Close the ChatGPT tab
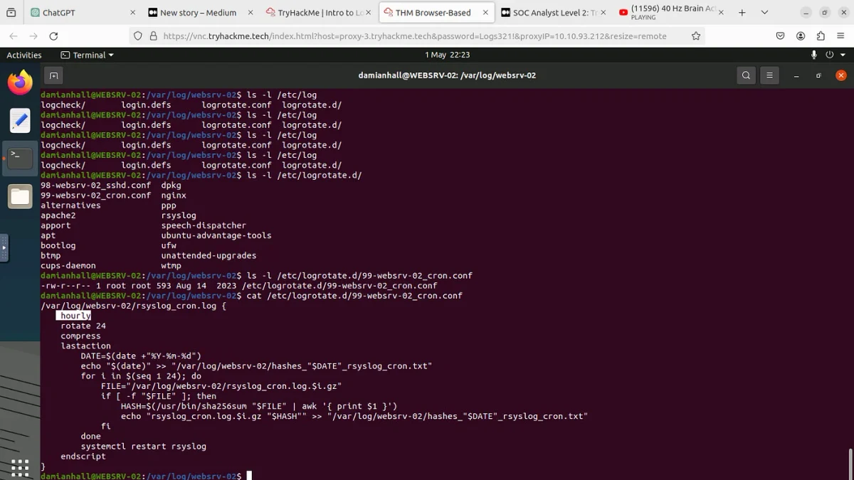Viewport: 854px width, 480px height. coord(132,13)
